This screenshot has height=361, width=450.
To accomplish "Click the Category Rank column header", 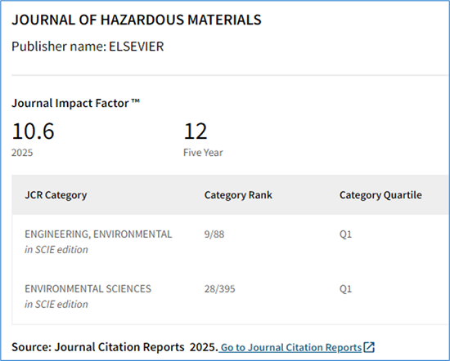I will pos(238,195).
